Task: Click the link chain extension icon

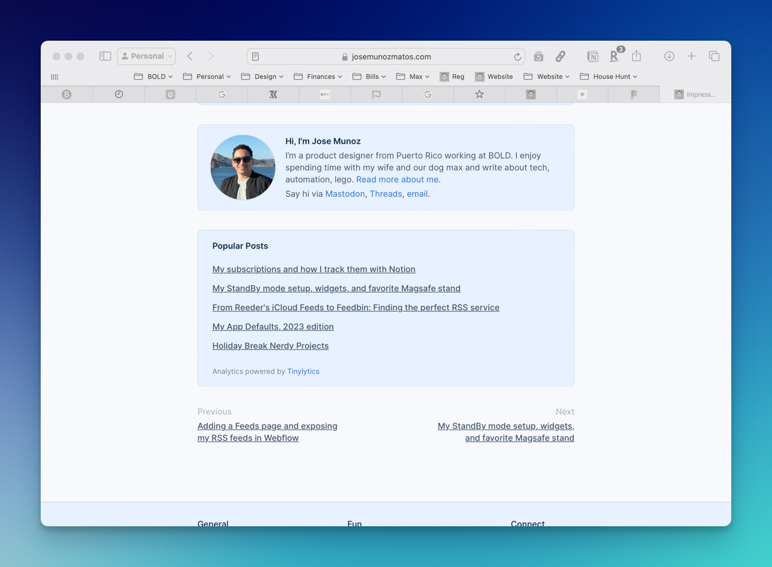Action: pyautogui.click(x=561, y=56)
